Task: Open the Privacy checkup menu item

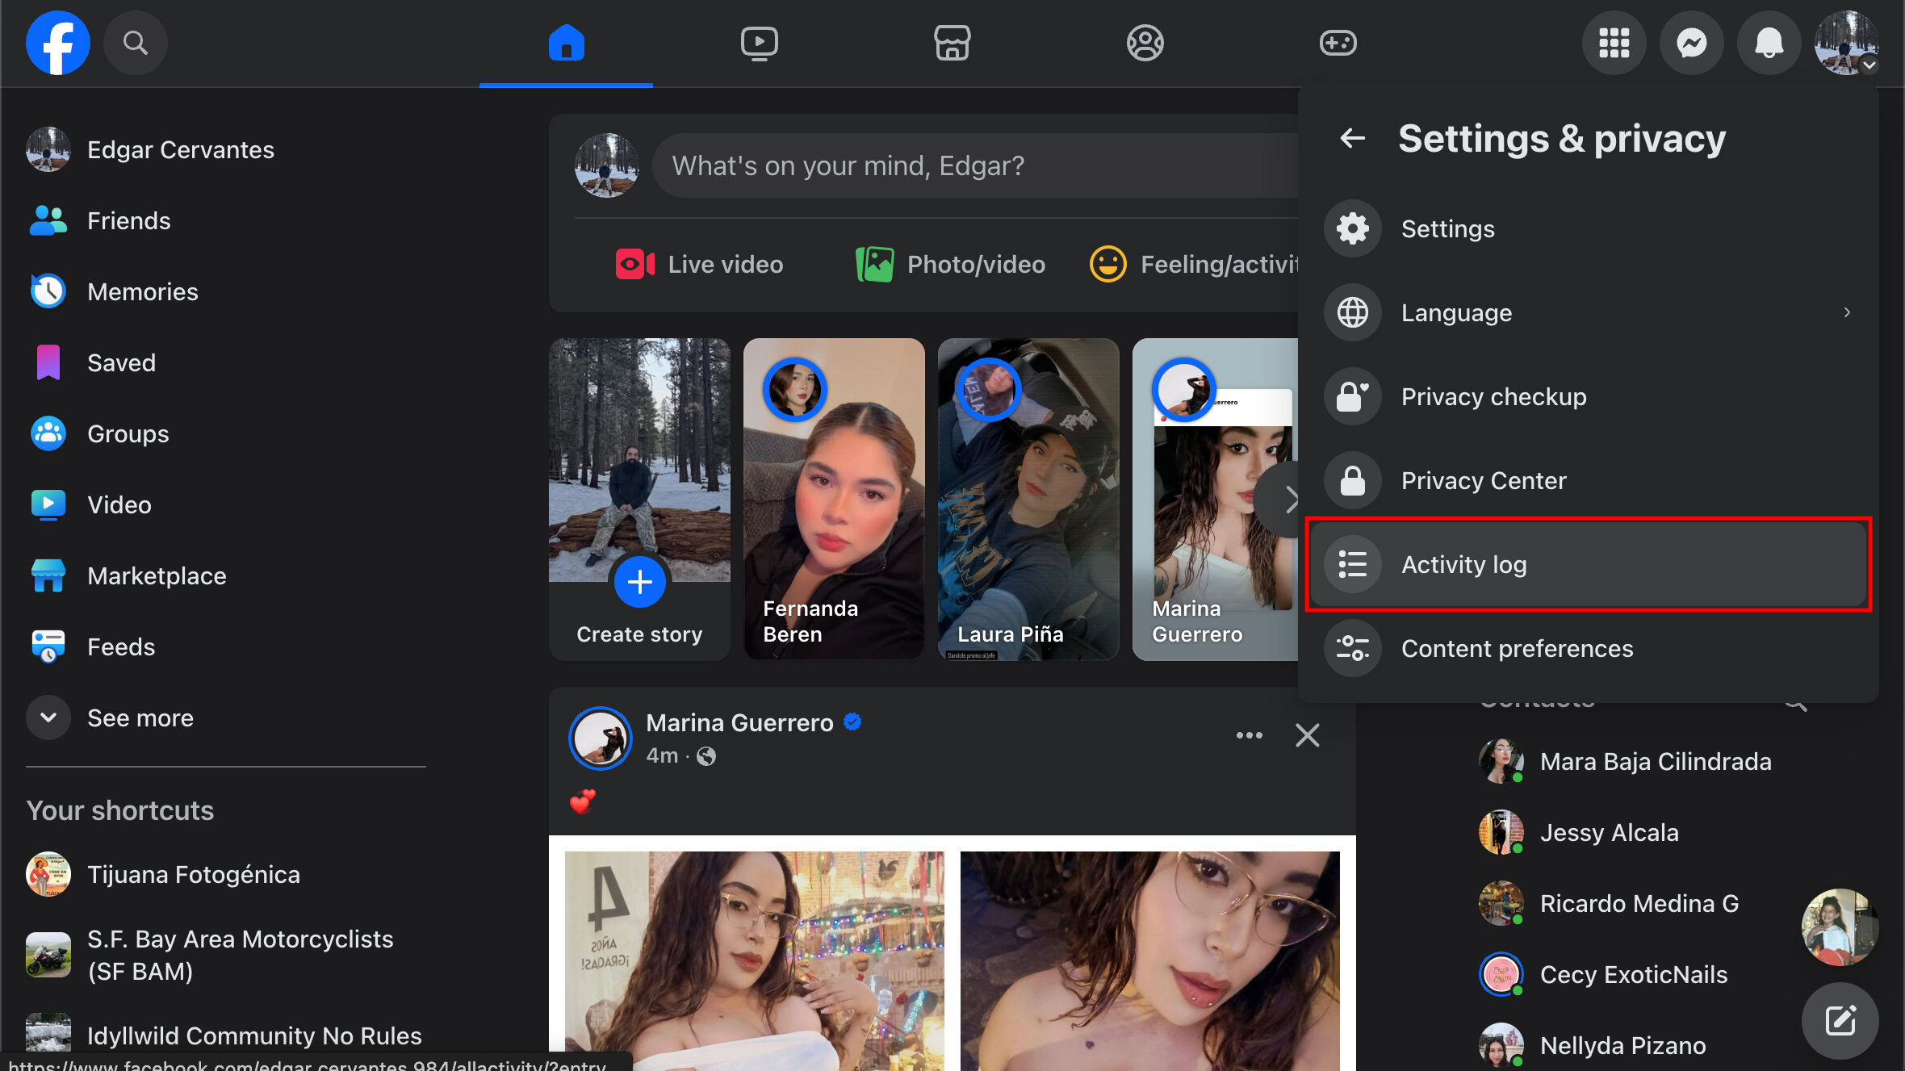Action: click(x=1493, y=396)
